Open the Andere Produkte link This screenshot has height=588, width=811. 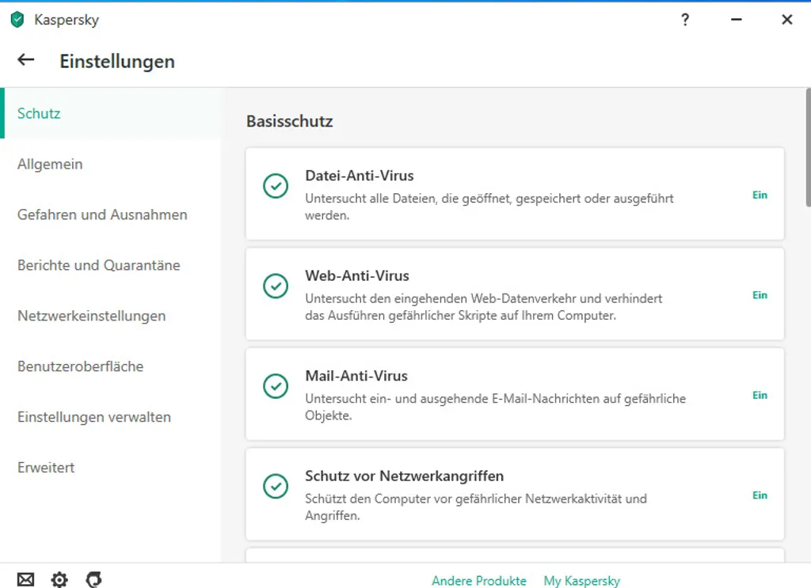(x=479, y=581)
